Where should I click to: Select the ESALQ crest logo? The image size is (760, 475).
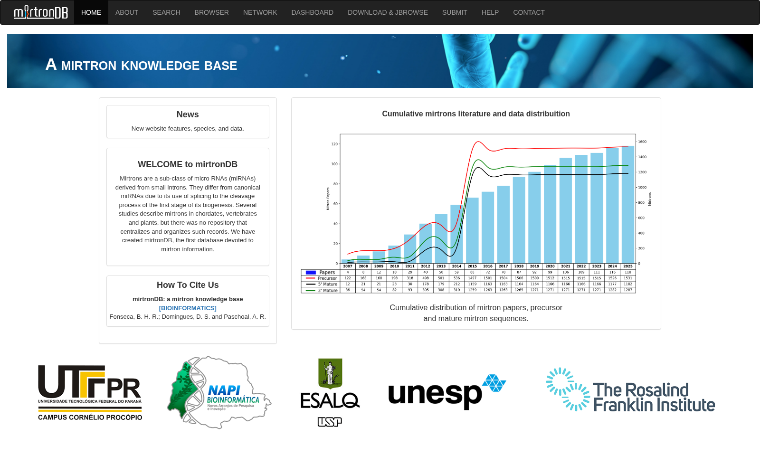[x=330, y=383]
